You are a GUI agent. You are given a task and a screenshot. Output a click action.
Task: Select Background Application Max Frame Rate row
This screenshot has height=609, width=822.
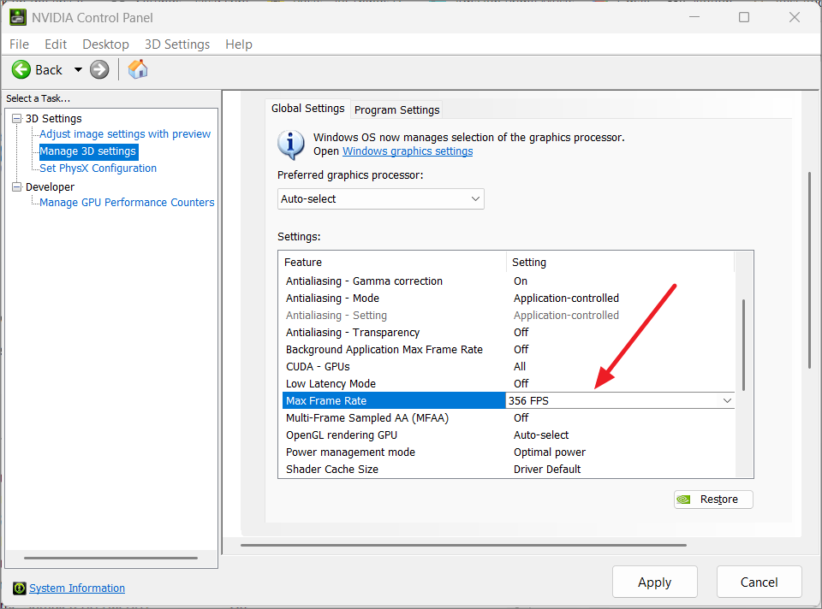pyautogui.click(x=508, y=350)
